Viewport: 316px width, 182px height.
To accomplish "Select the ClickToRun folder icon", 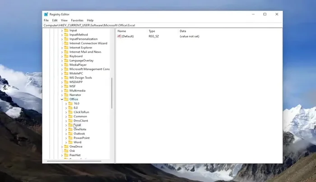I will tap(70, 112).
